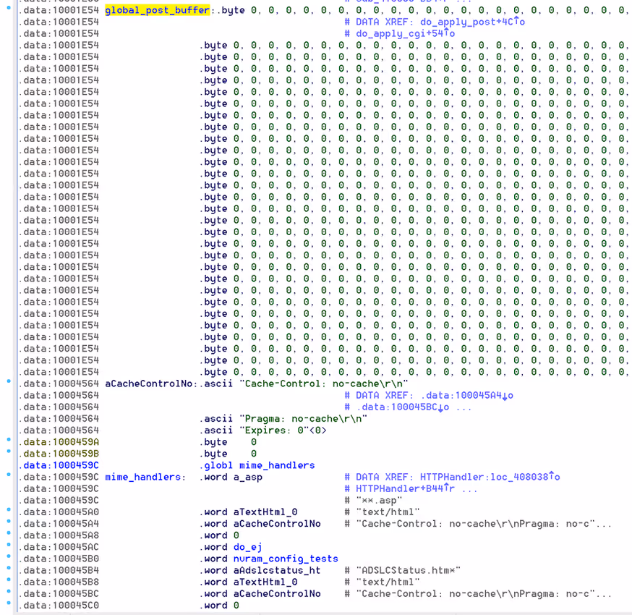Jump to the aAdslcstatus_ht symbol
The height and width of the screenshot is (615, 632).
click(x=277, y=571)
